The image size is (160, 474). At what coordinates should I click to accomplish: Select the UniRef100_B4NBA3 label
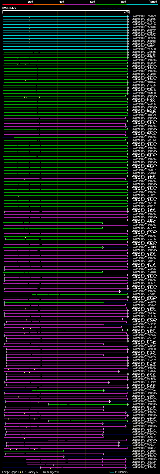coord(143,302)
